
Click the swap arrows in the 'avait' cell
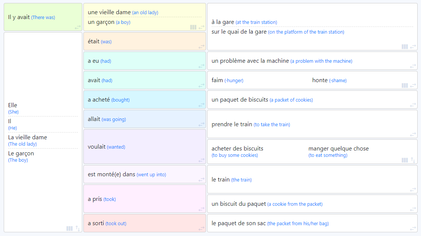click(202, 86)
